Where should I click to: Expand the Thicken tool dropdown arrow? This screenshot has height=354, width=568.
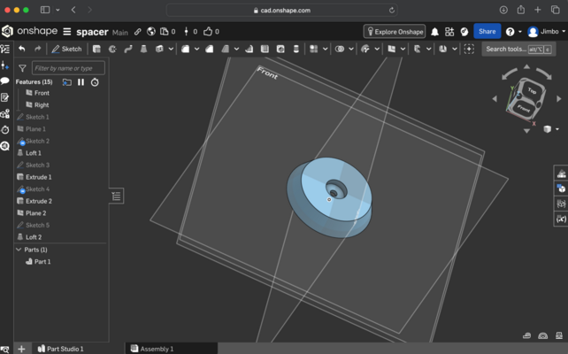pyautogui.click(x=171, y=49)
